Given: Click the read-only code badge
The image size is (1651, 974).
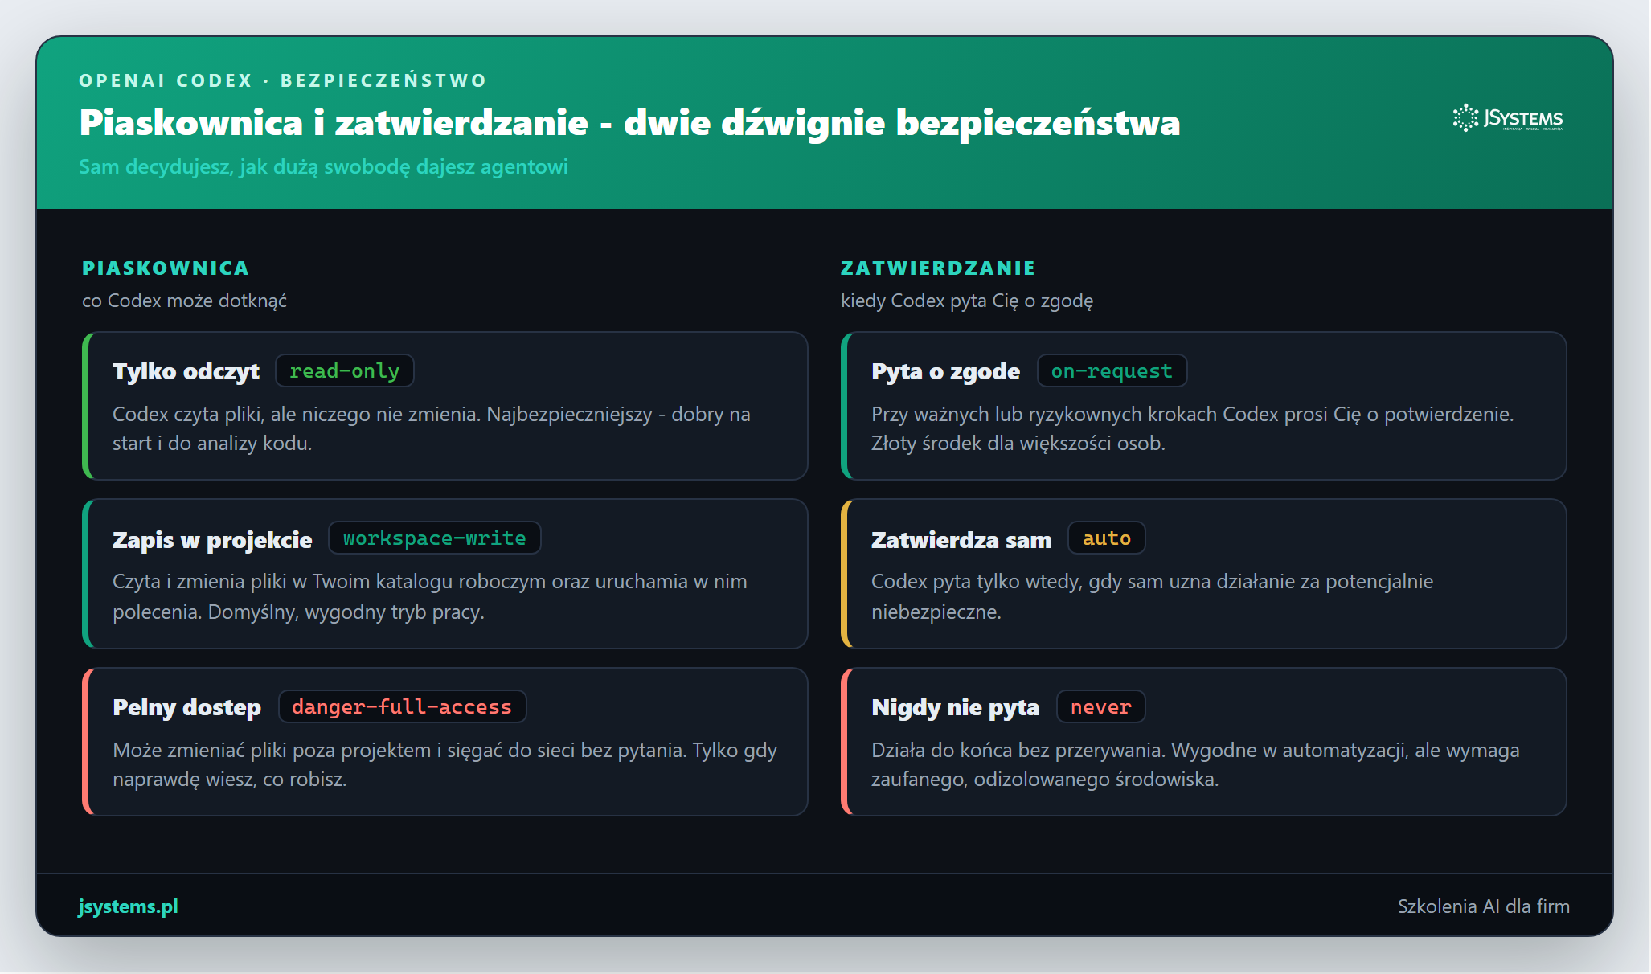Looking at the screenshot, I should 344,370.
